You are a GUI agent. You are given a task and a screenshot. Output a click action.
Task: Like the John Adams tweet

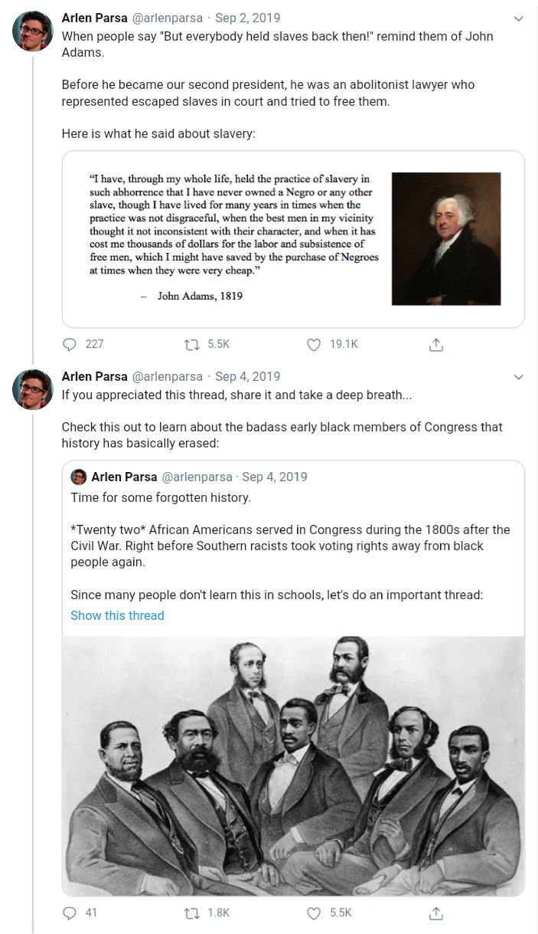pyautogui.click(x=313, y=345)
